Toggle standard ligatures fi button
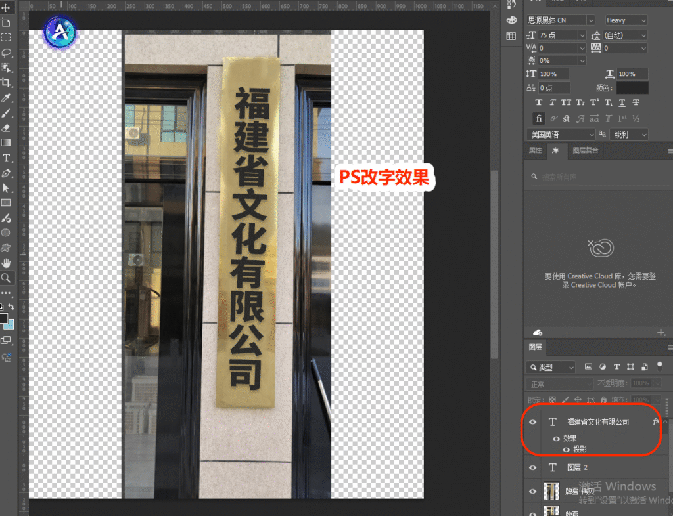Viewport: 673px width, 516px height. pos(539,119)
